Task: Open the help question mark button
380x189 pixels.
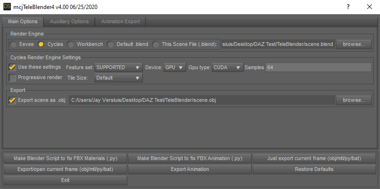Action: 348,7
